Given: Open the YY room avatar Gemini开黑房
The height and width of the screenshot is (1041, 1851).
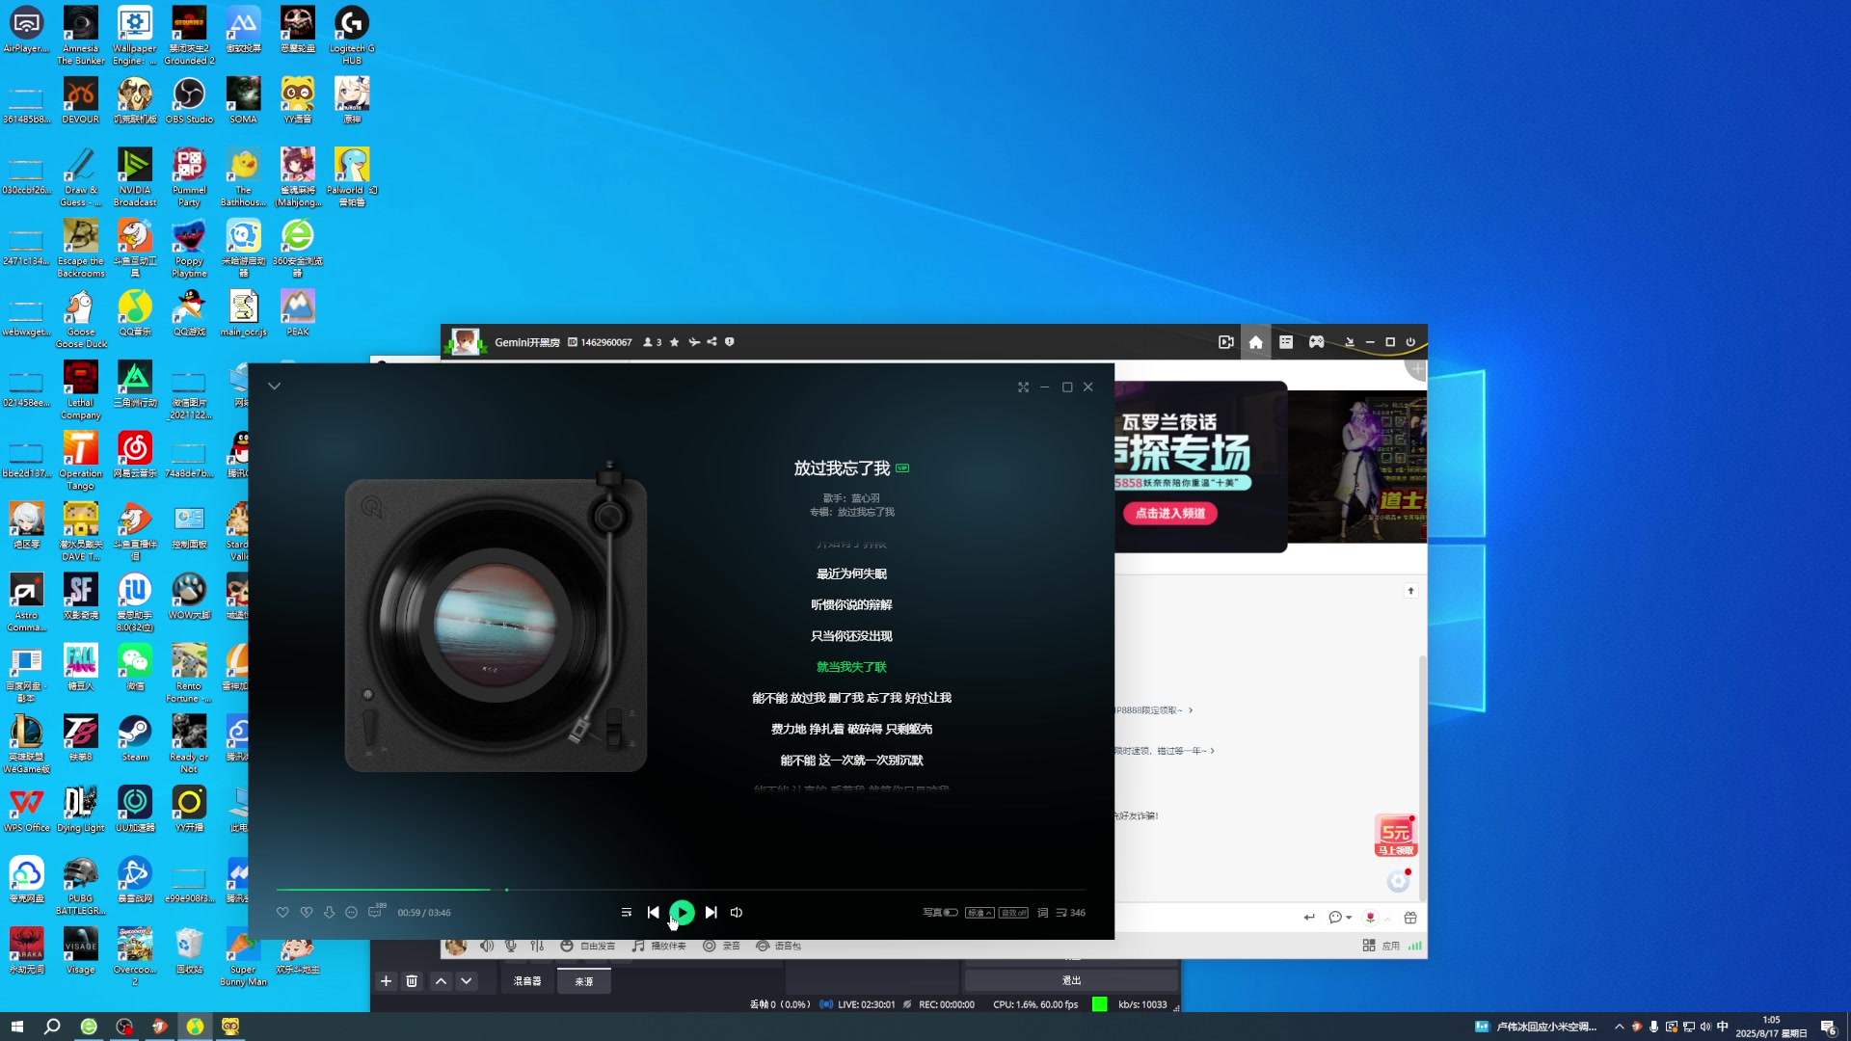Looking at the screenshot, I should pyautogui.click(x=466, y=342).
